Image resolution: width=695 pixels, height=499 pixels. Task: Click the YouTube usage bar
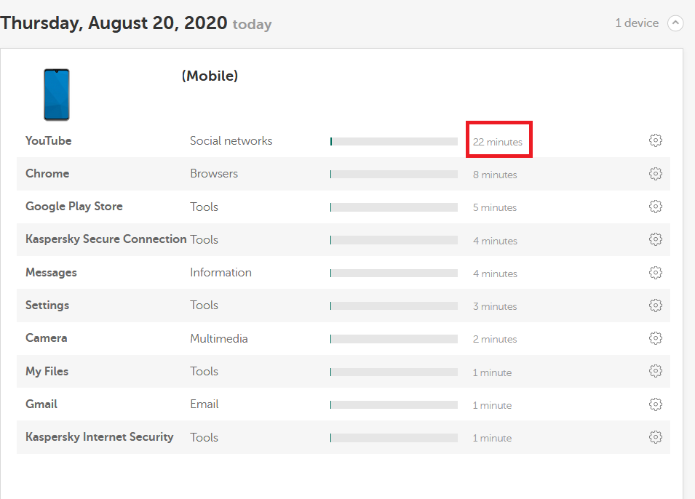pyautogui.click(x=394, y=141)
